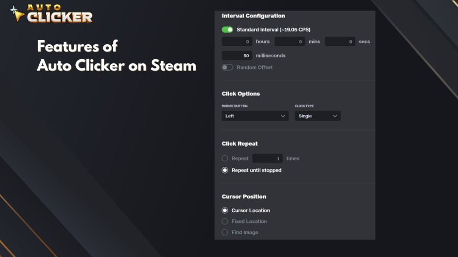Open the Mouse Button dropdown showing Left
Image resolution: width=458 pixels, height=257 pixels.
(255, 116)
